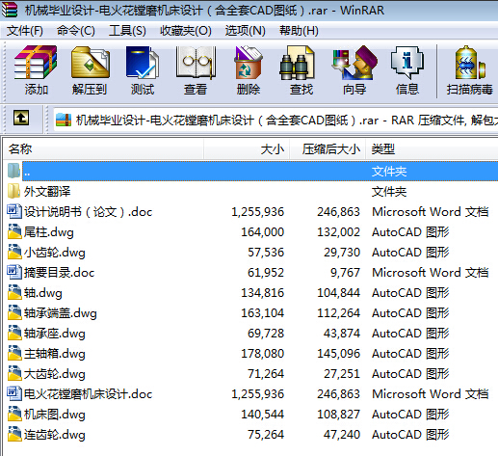
Task: Click packed size value 104,844
Action: coord(338,293)
